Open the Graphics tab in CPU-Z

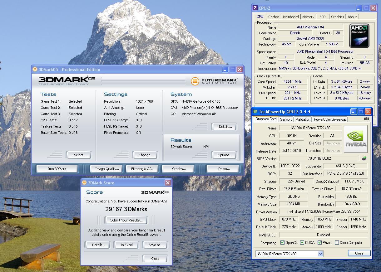pos(338,17)
